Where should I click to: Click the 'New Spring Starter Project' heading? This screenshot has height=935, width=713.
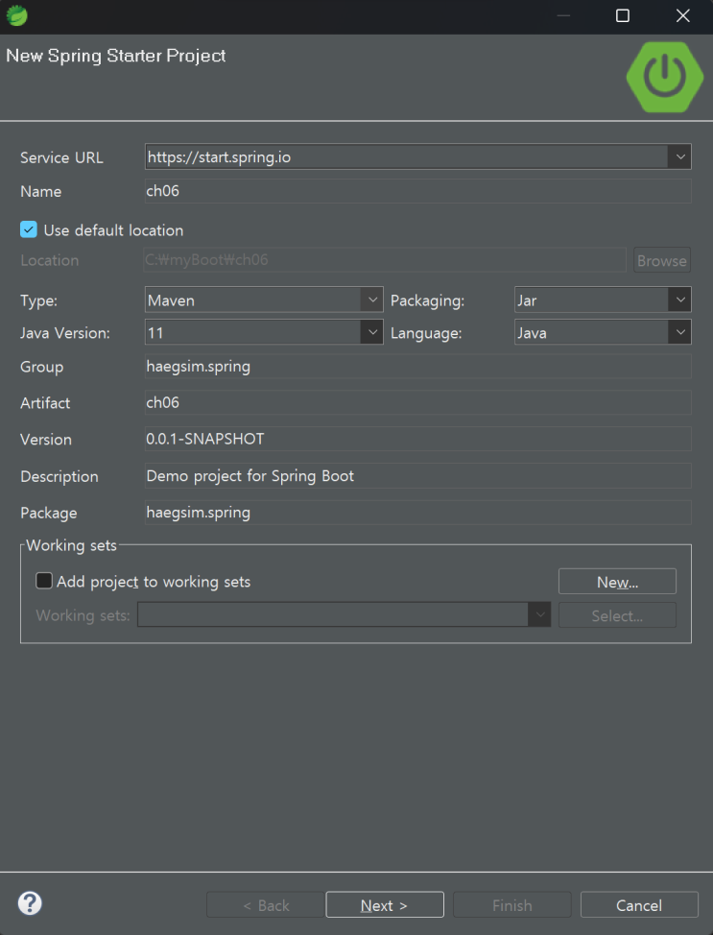(x=116, y=56)
